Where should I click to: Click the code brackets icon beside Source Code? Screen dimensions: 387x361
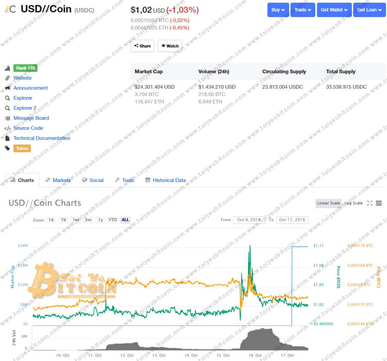point(8,128)
